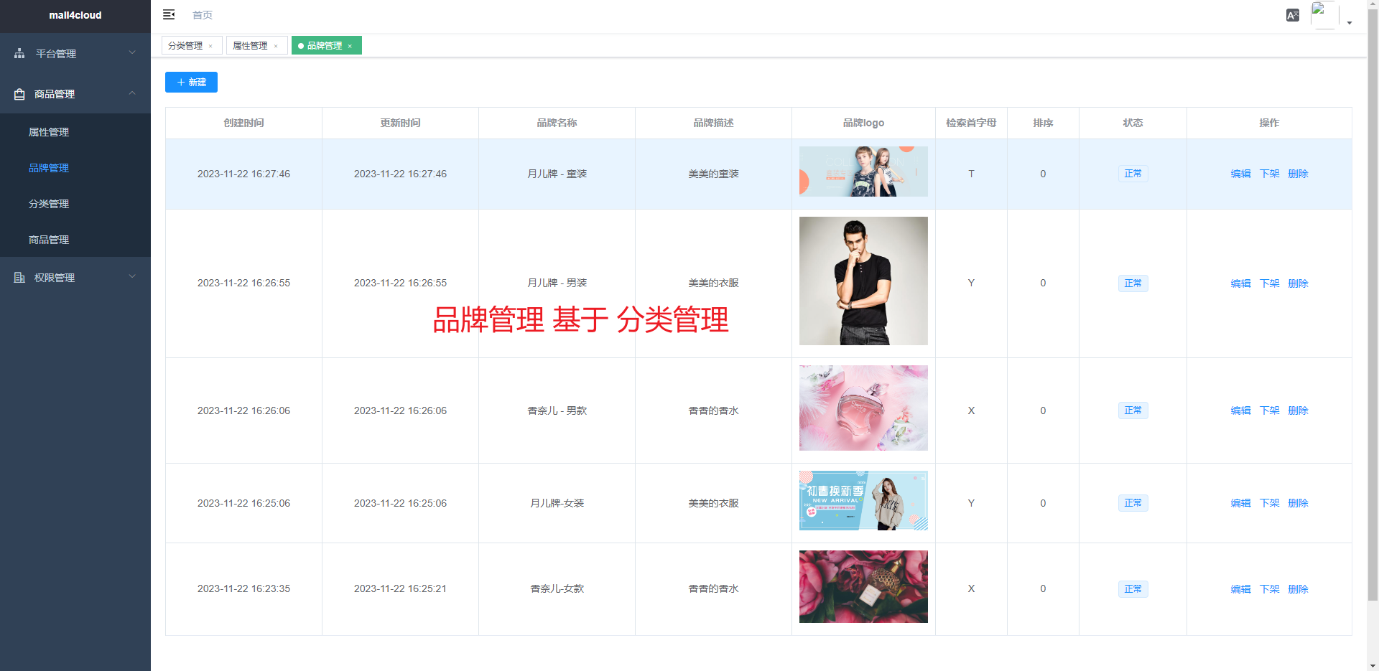The width and height of the screenshot is (1379, 671).
Task: Select the 商品管理 shopping bag icon
Action: coord(19,94)
